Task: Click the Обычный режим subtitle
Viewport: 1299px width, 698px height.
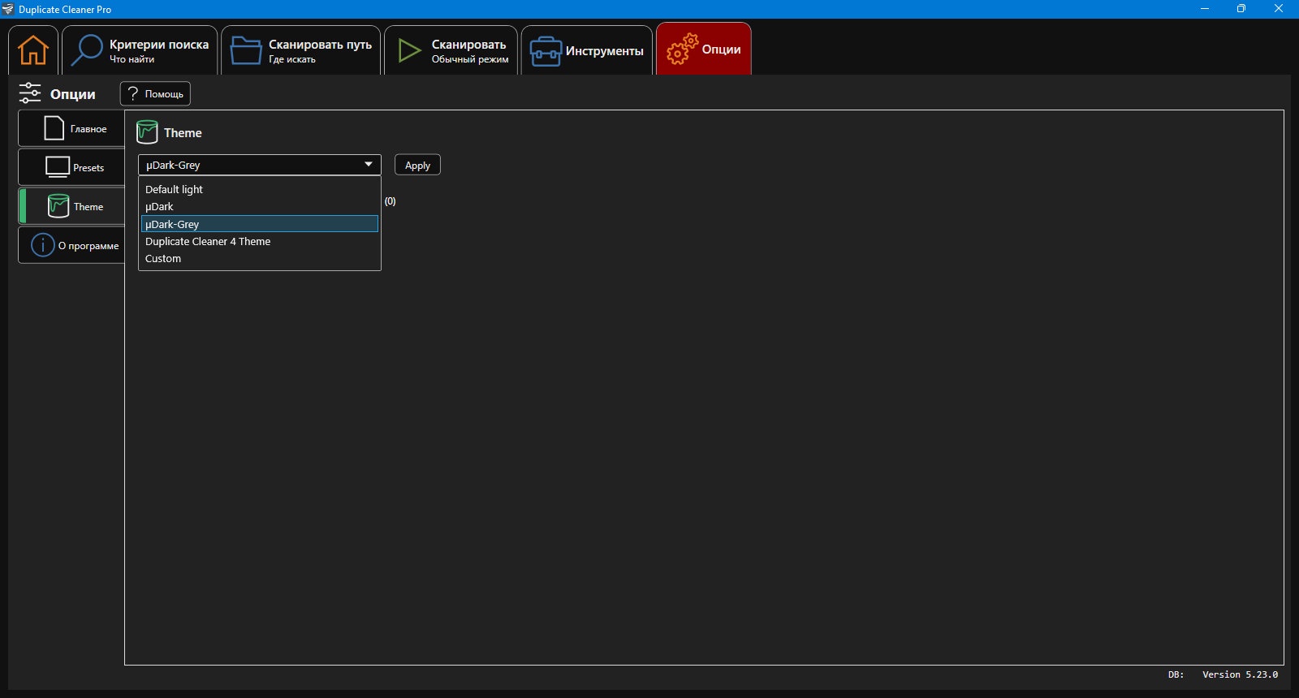Action: 470,59
